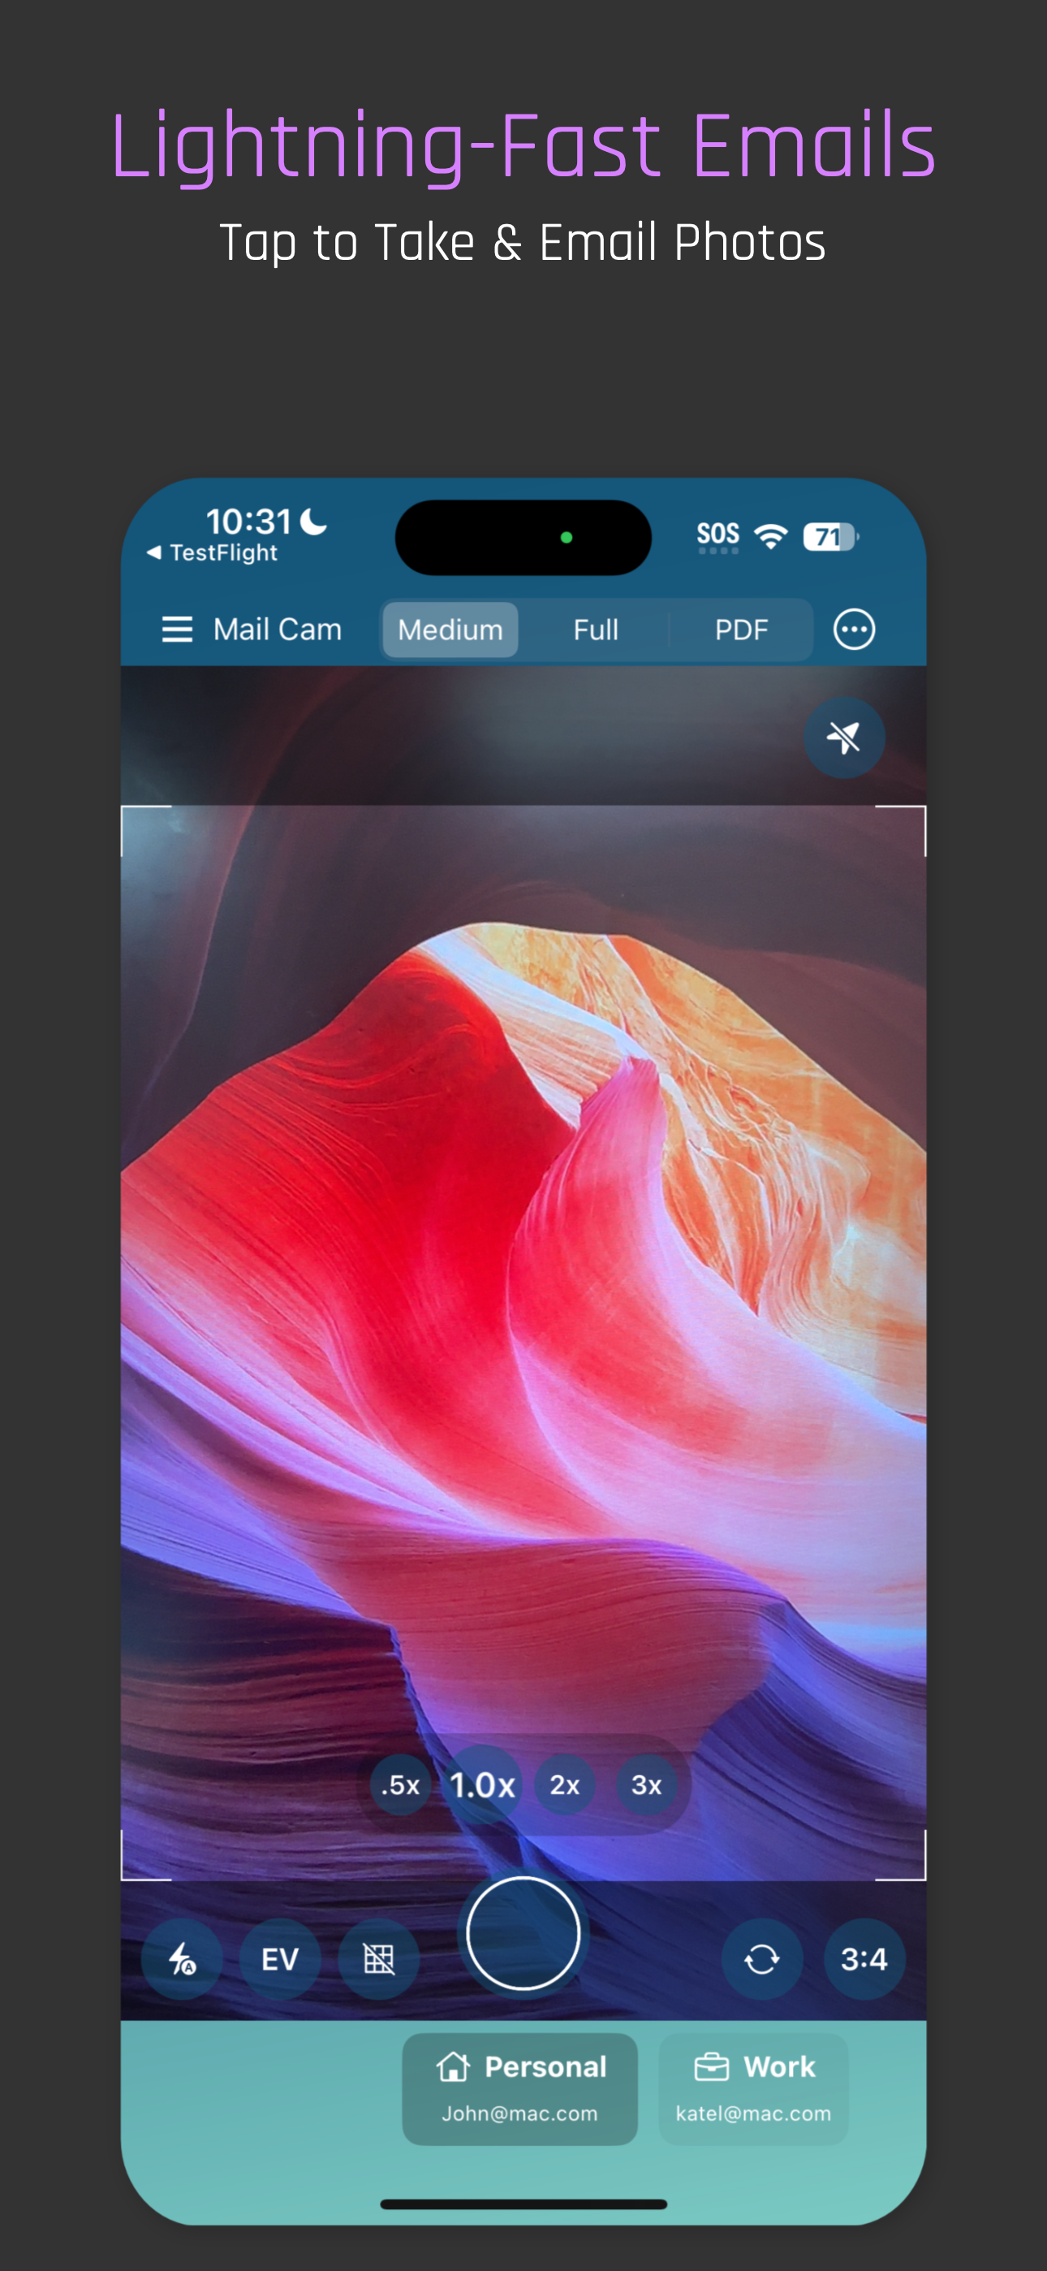The height and width of the screenshot is (2271, 1047).
Task: Select the Medium size segment
Action: [450, 629]
